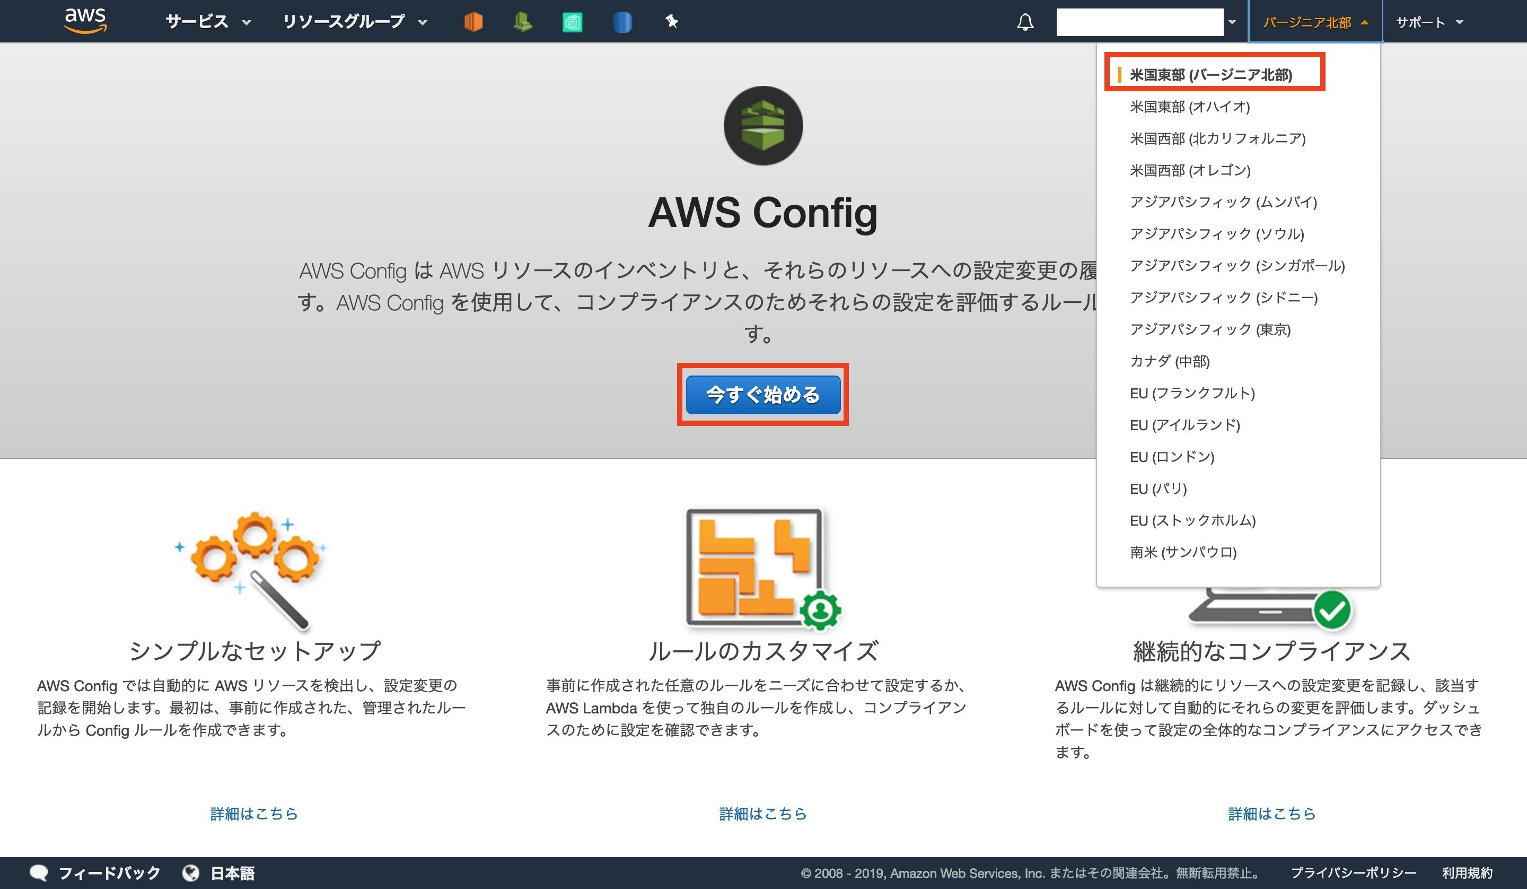This screenshot has width=1527, height=889.
Task: Click the シンプルなセットアップ heading
Action: (x=254, y=651)
